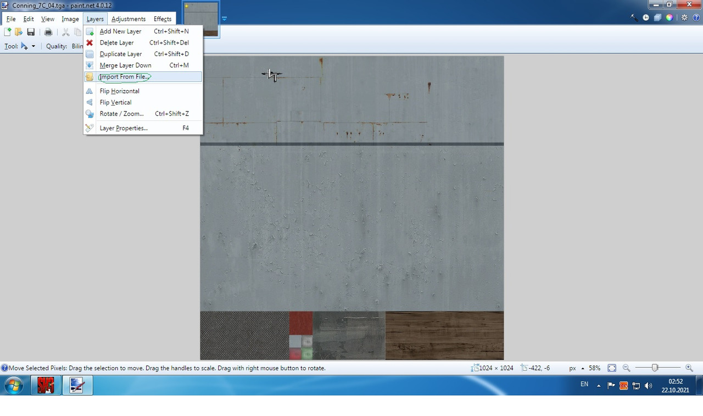
Task: Choose Add New Layer from menu
Action: pos(143,31)
